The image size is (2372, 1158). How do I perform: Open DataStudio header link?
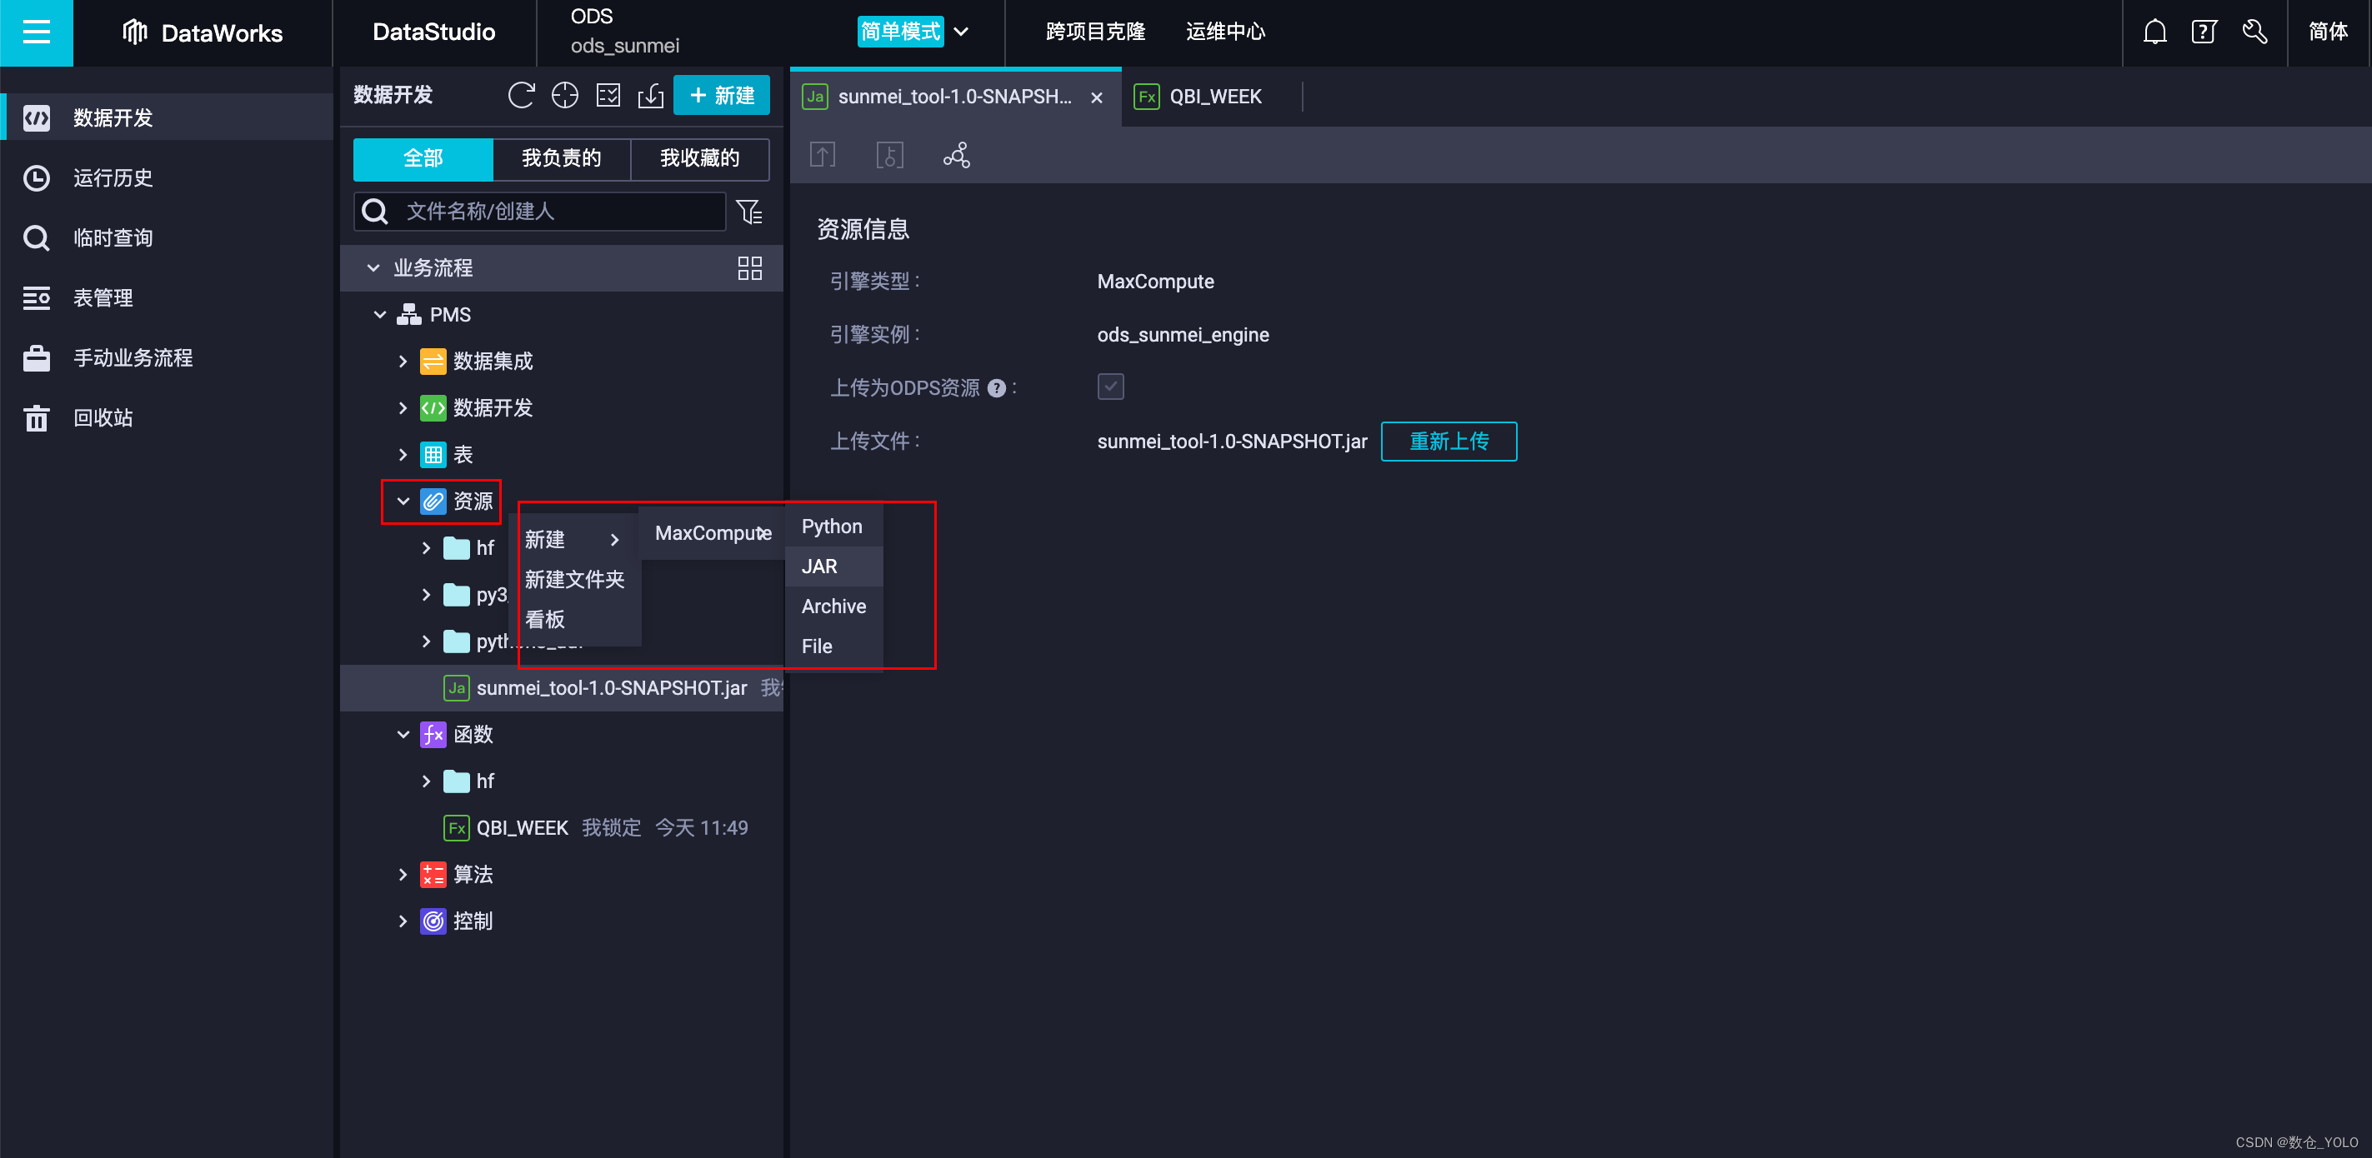click(433, 32)
